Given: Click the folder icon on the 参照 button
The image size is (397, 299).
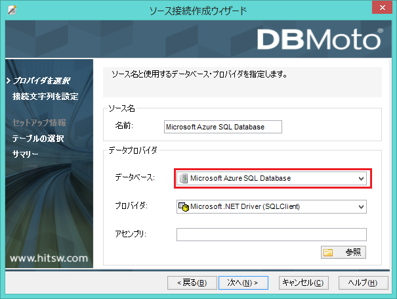Looking at the screenshot, I should 328,252.
